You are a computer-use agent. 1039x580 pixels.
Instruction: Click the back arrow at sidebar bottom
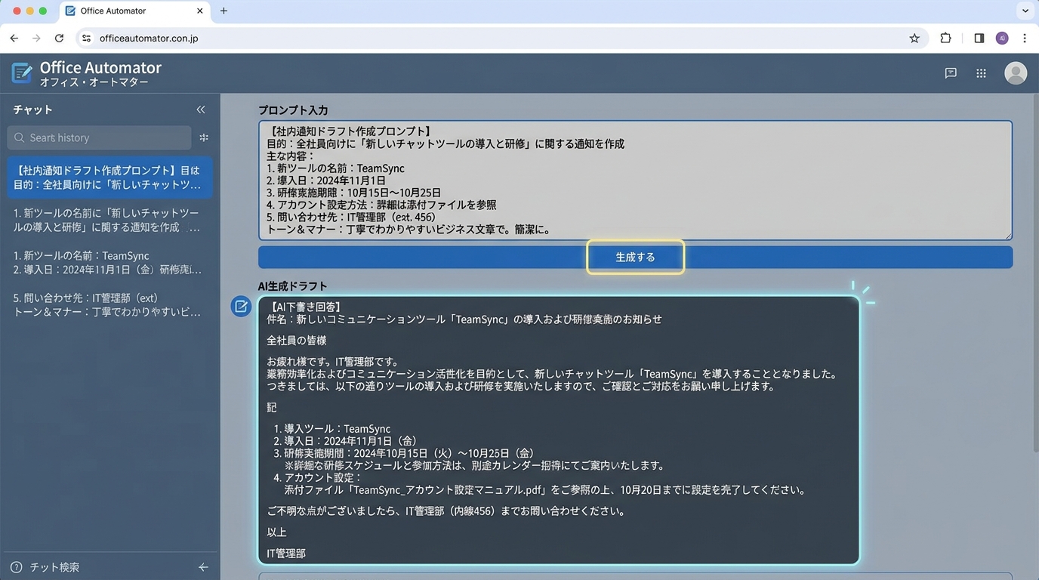[x=203, y=567]
